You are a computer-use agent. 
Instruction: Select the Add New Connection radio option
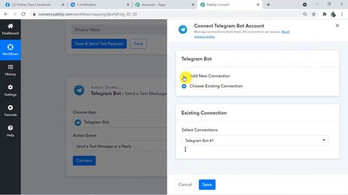pos(184,76)
